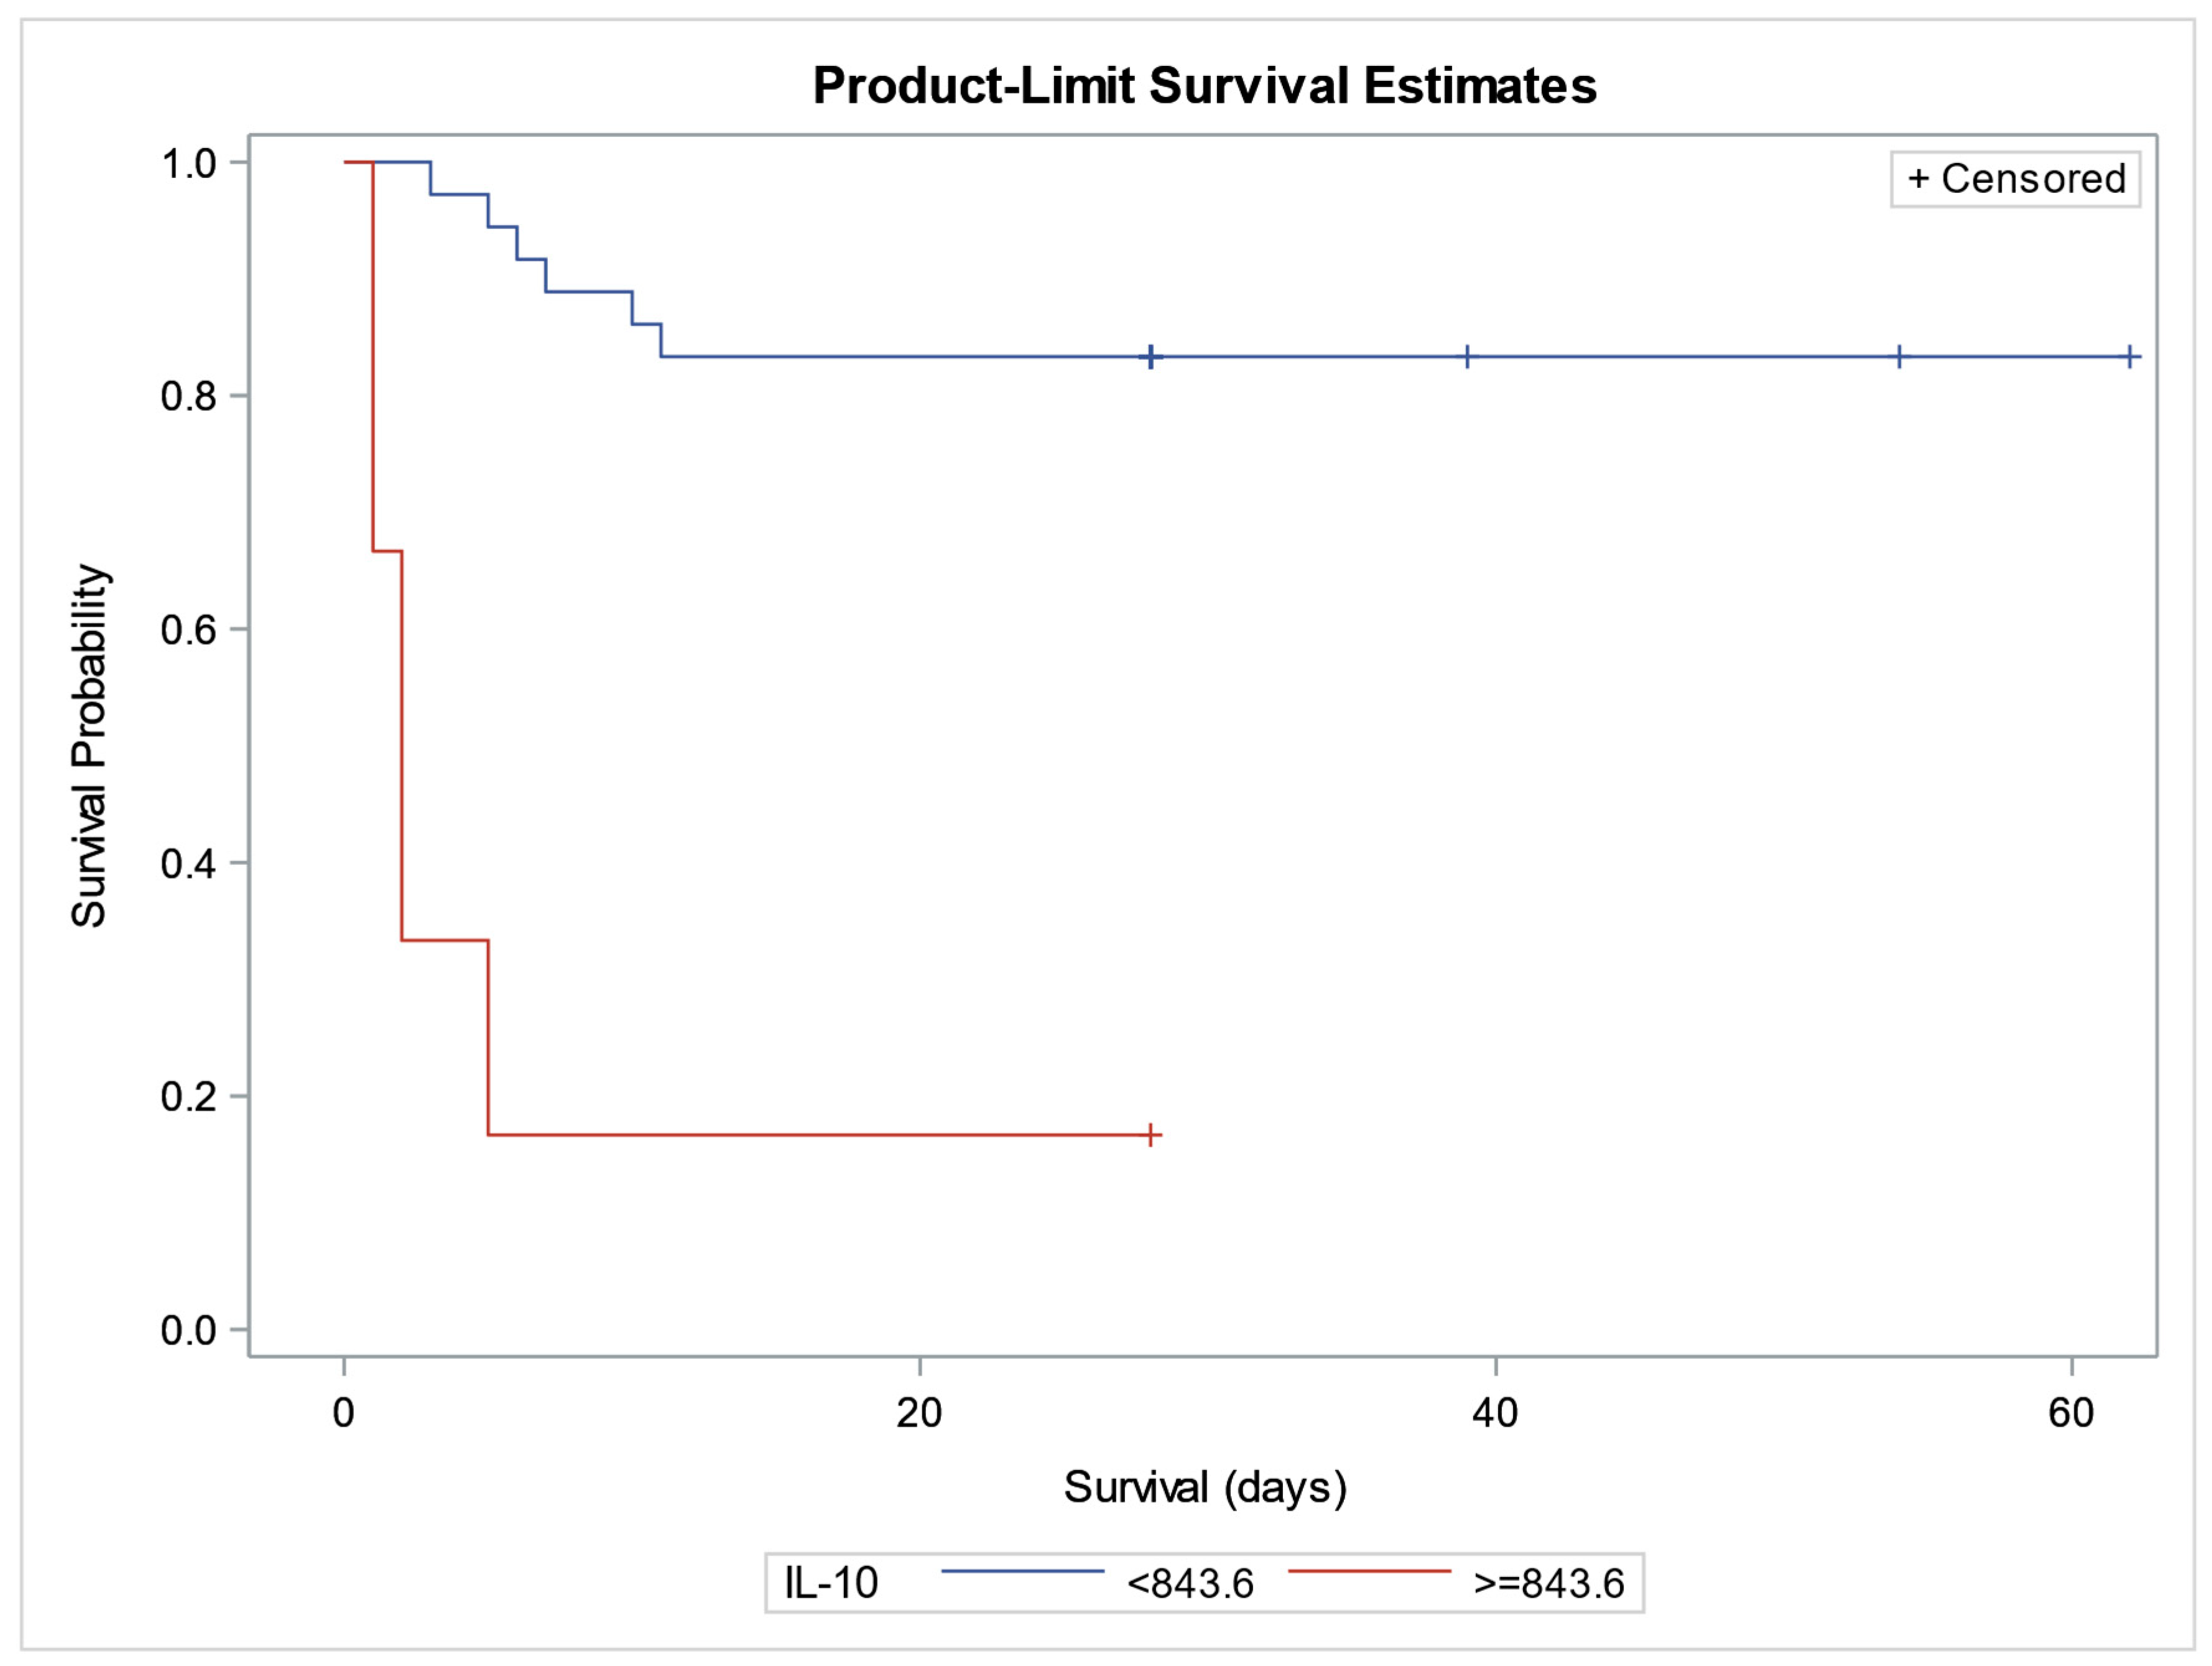Select the '<843.6' legend label
This screenshot has width=2212, height=1666.
(1189, 1583)
